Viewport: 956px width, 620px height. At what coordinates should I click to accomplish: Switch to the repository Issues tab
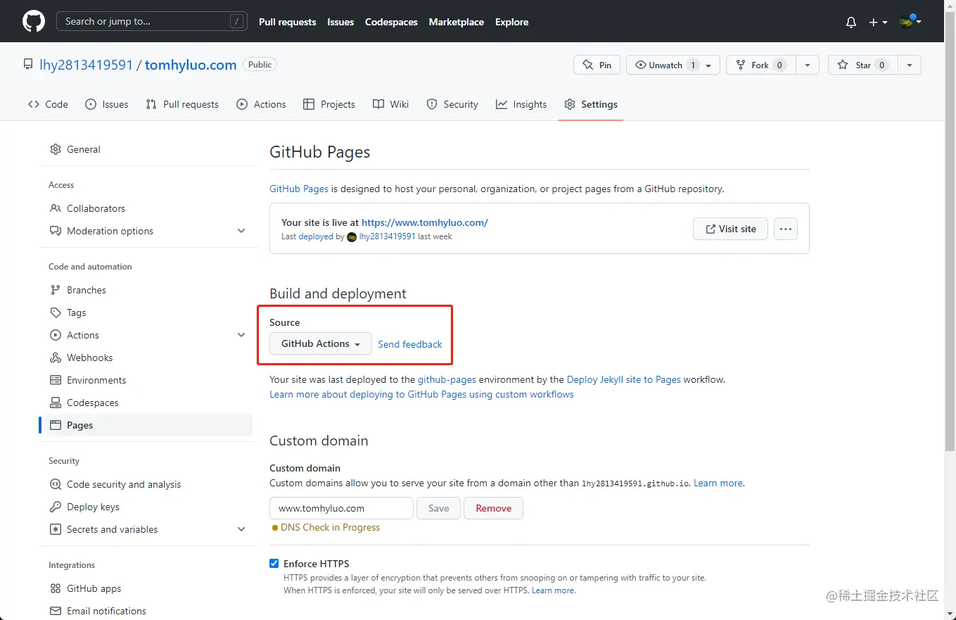(x=107, y=104)
